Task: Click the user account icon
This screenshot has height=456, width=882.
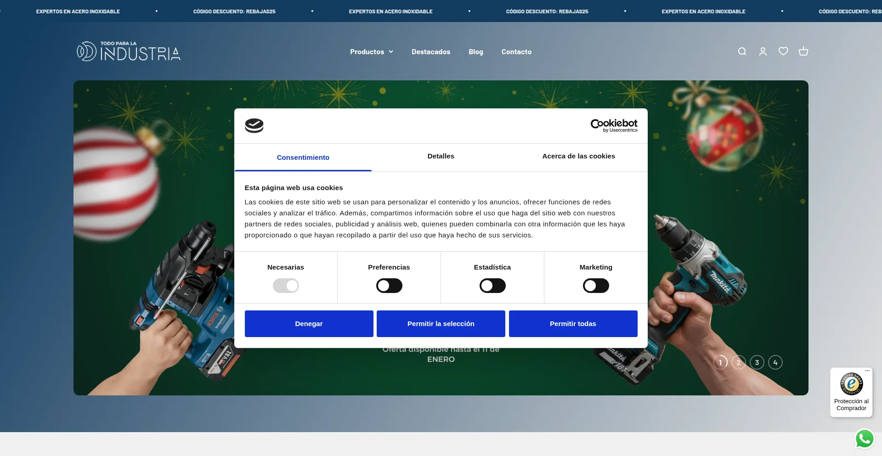Action: click(763, 51)
